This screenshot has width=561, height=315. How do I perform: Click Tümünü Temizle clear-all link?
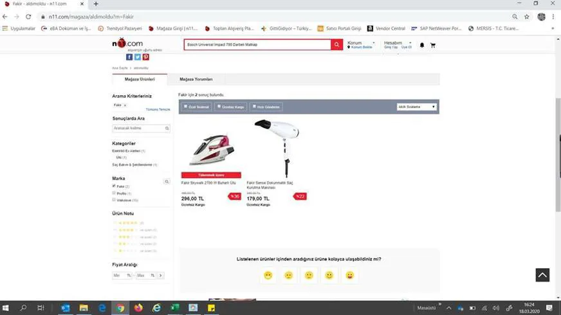(x=158, y=109)
